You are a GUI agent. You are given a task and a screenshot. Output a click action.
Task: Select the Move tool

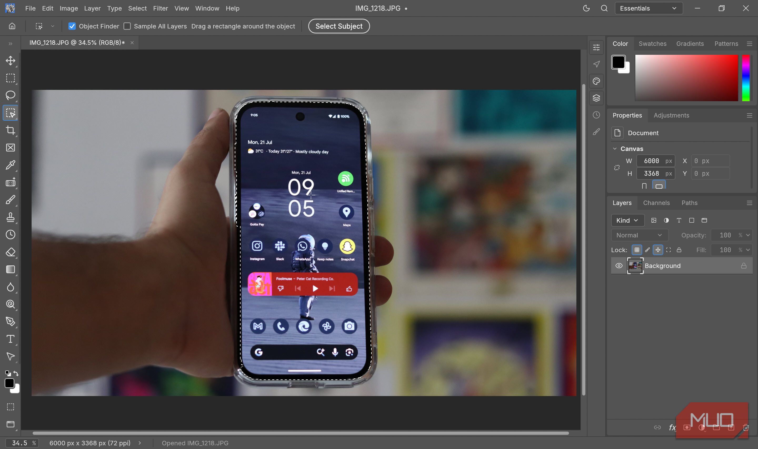click(11, 61)
